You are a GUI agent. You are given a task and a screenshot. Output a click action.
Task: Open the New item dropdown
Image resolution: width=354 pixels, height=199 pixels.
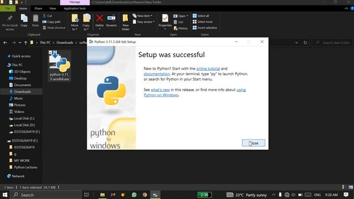tap(143, 16)
